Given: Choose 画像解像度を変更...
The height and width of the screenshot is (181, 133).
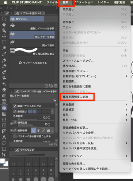Looking at the screenshot, I should [x=95, y=128].
